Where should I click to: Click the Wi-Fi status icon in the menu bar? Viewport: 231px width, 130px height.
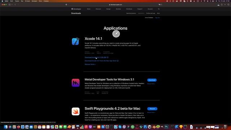point(204,1)
